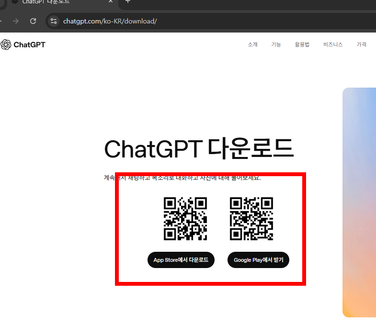Open the 활용법 menu item
Viewport: 376px width, 325px height.
coord(302,45)
